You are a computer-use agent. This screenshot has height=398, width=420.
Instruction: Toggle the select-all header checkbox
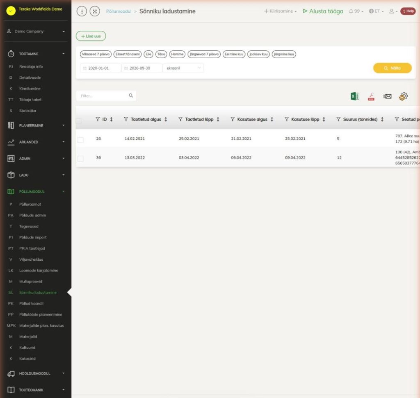pyautogui.click(x=79, y=121)
